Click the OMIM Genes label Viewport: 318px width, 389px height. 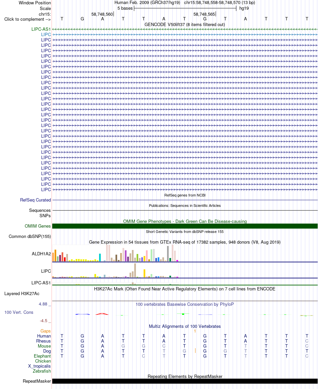38,226
